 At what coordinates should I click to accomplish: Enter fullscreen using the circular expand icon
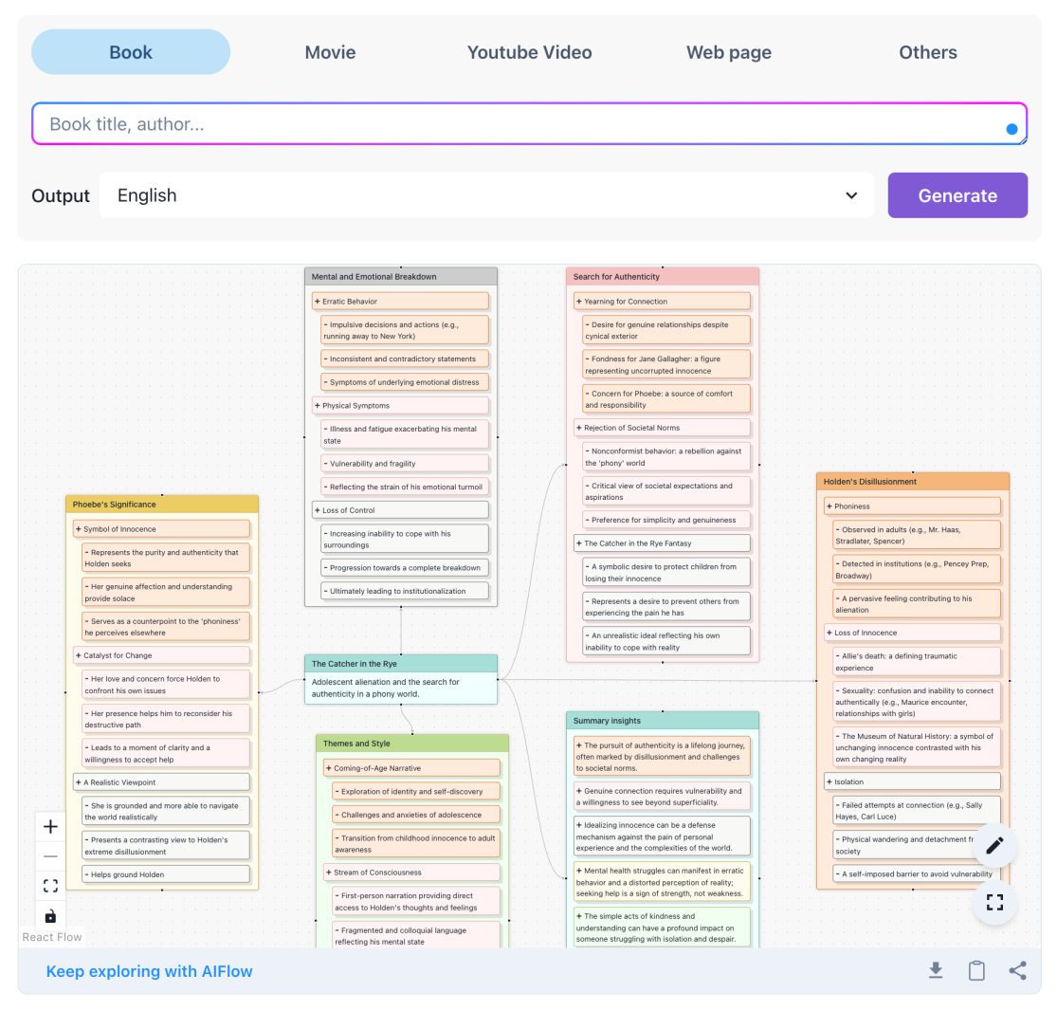coord(994,902)
